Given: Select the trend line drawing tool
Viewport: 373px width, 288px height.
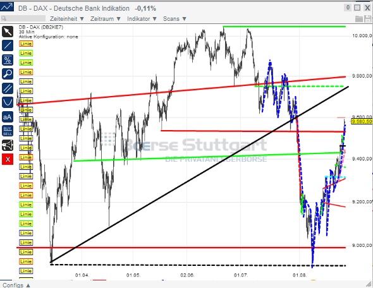Looking at the screenshot, I should pyautogui.click(x=8, y=45).
